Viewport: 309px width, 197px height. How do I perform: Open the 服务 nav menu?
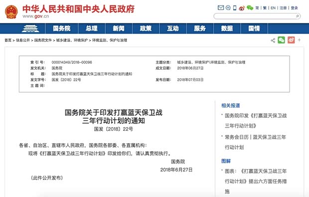tap(200, 28)
